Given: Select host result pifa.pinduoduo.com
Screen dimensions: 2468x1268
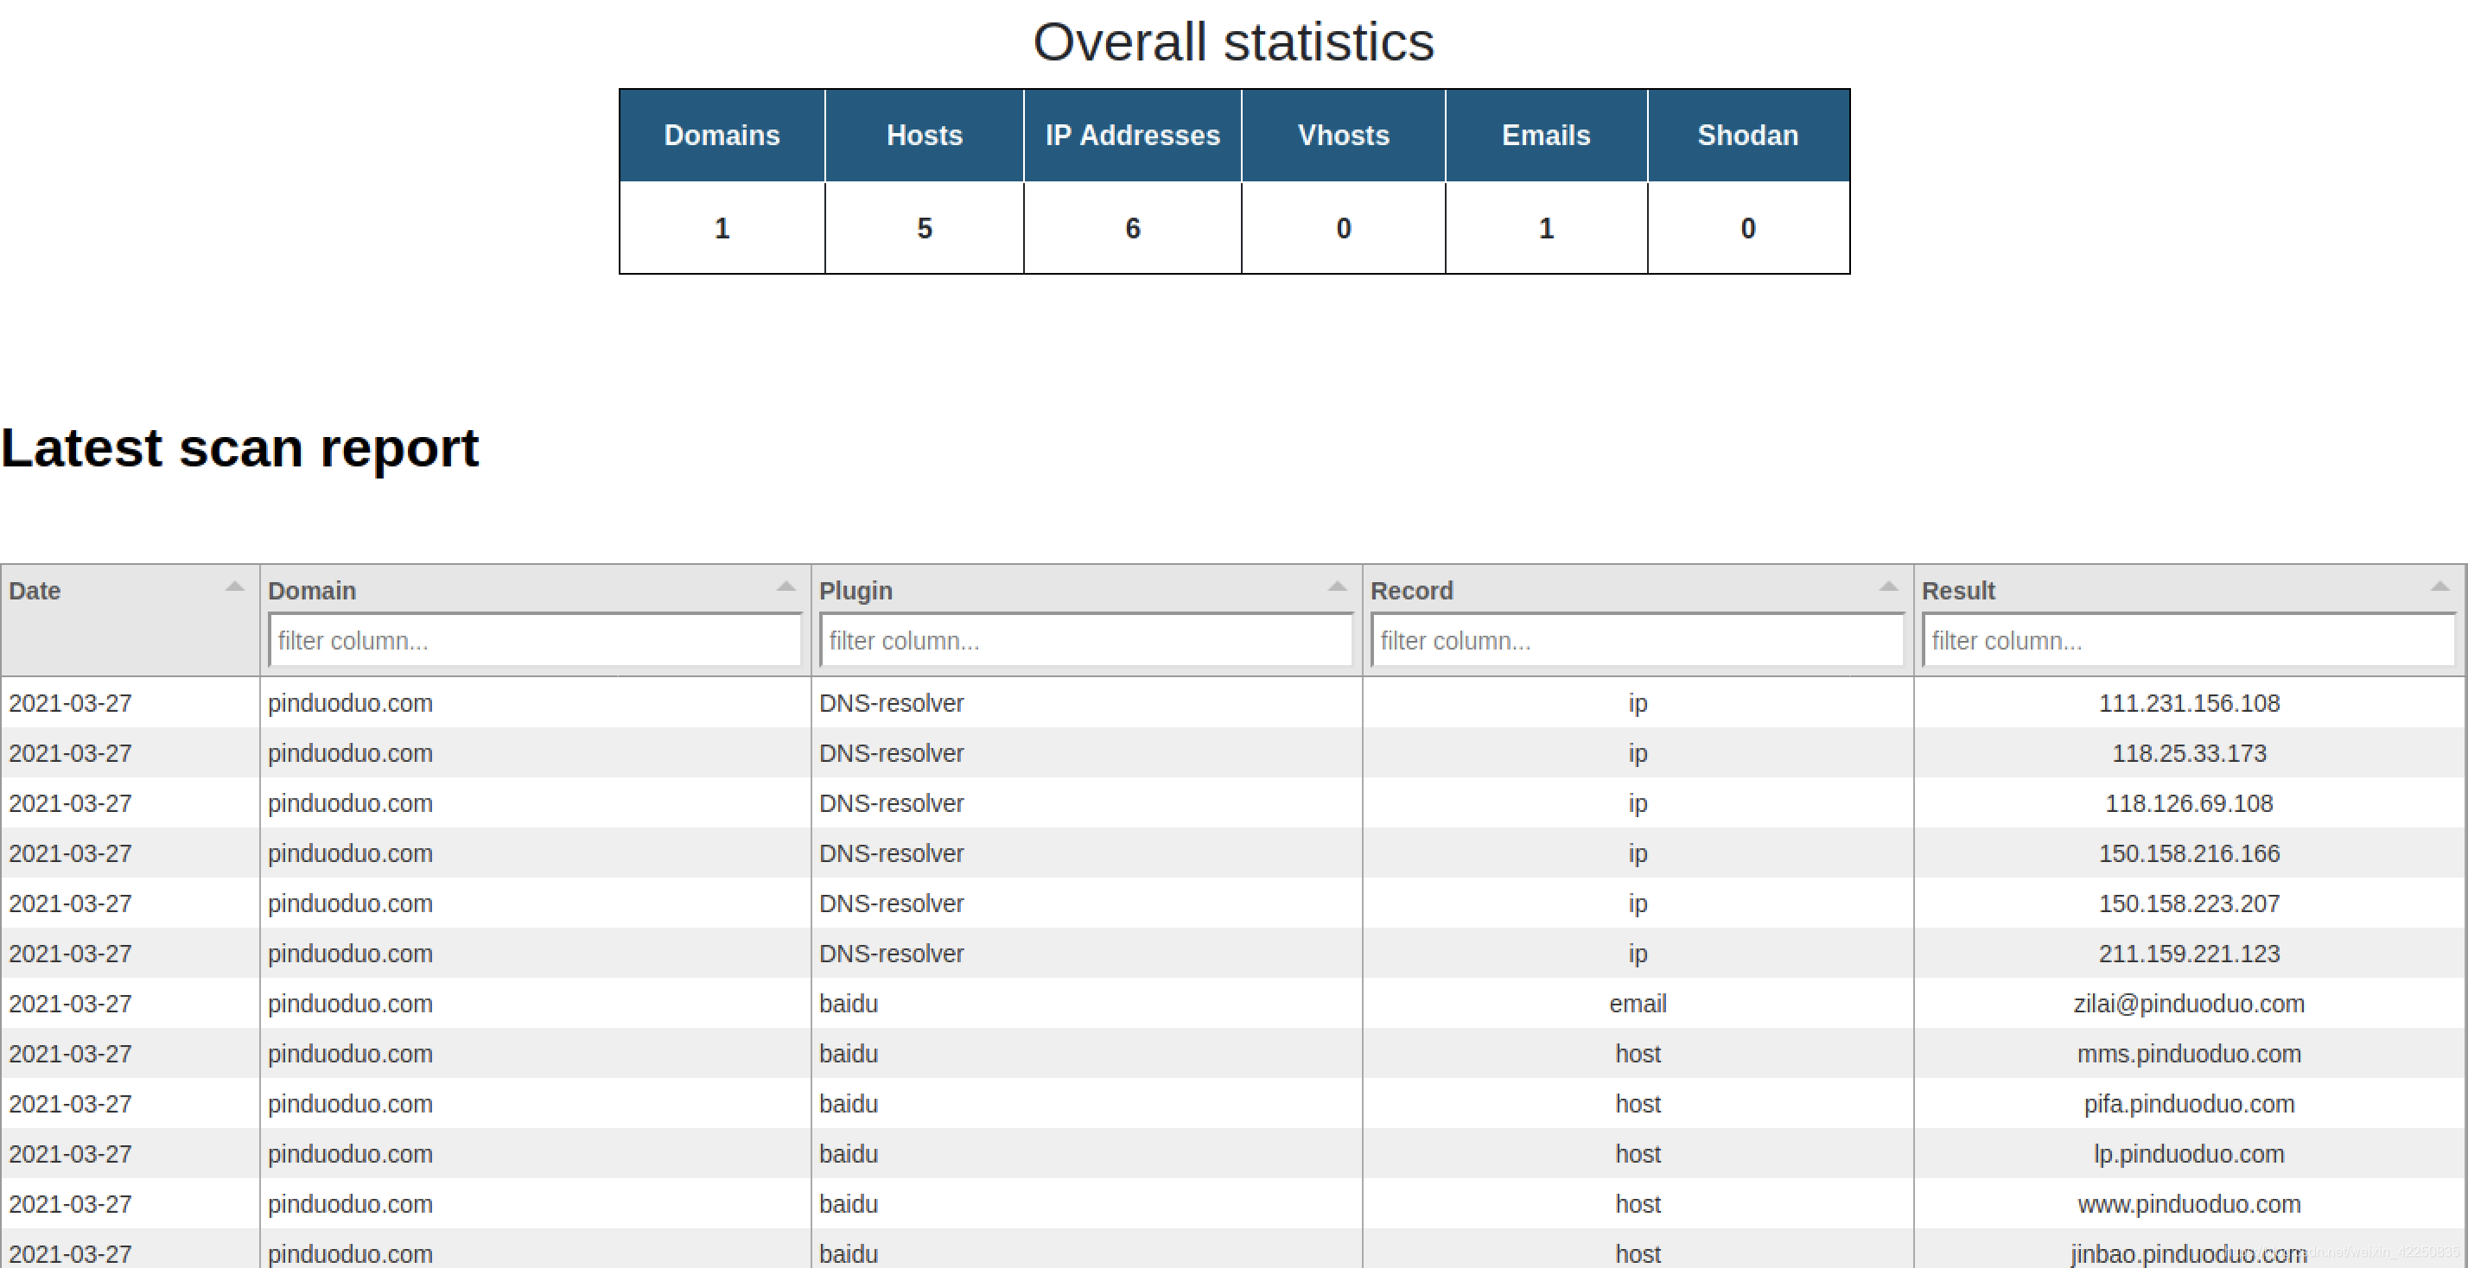Looking at the screenshot, I should coord(2189,1103).
